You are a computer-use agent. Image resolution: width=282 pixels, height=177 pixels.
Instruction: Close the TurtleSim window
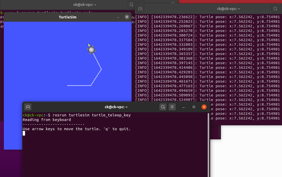(x=127, y=17)
